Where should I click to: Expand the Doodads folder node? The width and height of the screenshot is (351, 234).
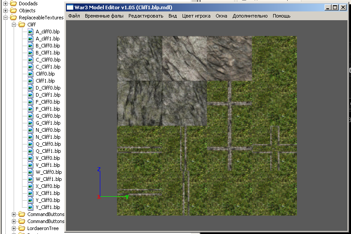[5, 4]
